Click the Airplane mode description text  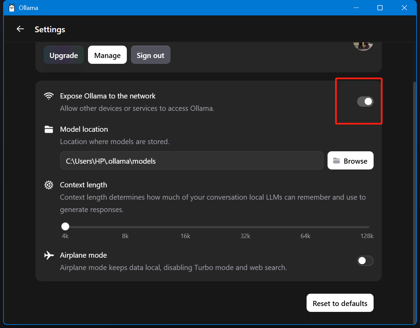[174, 268]
